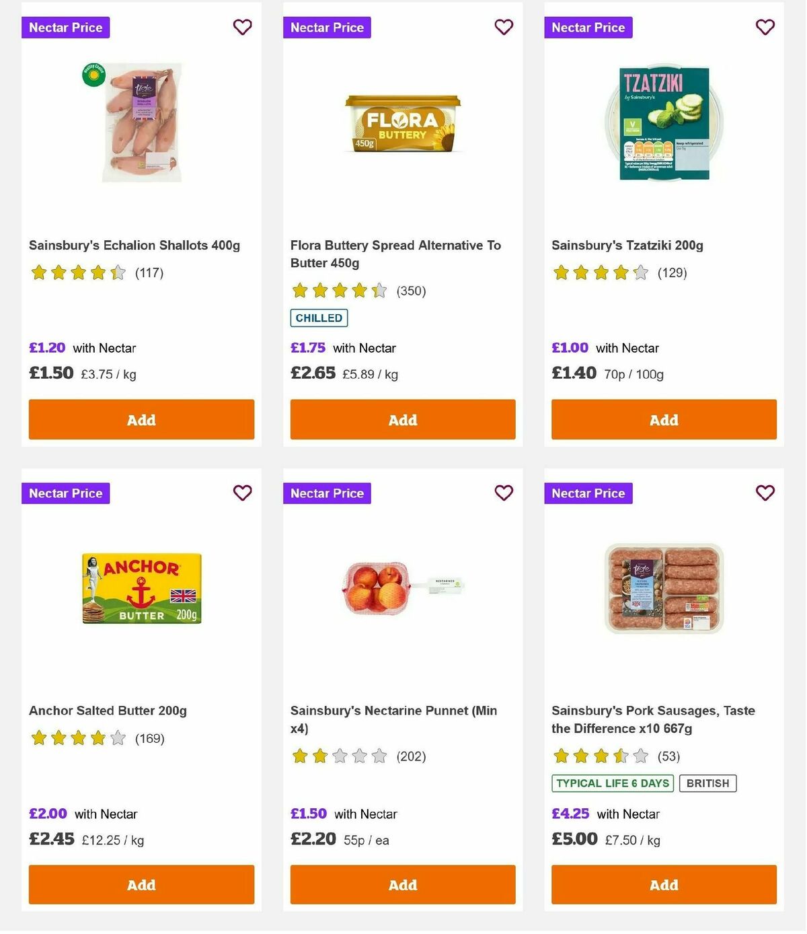Click the BRITISH tag on Pork Sausages
This screenshot has height=934, width=807.
pos(707,783)
